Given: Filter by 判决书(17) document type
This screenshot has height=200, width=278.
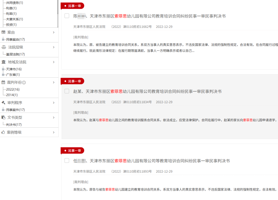Looking at the screenshot, I should pyautogui.click(x=14, y=125).
